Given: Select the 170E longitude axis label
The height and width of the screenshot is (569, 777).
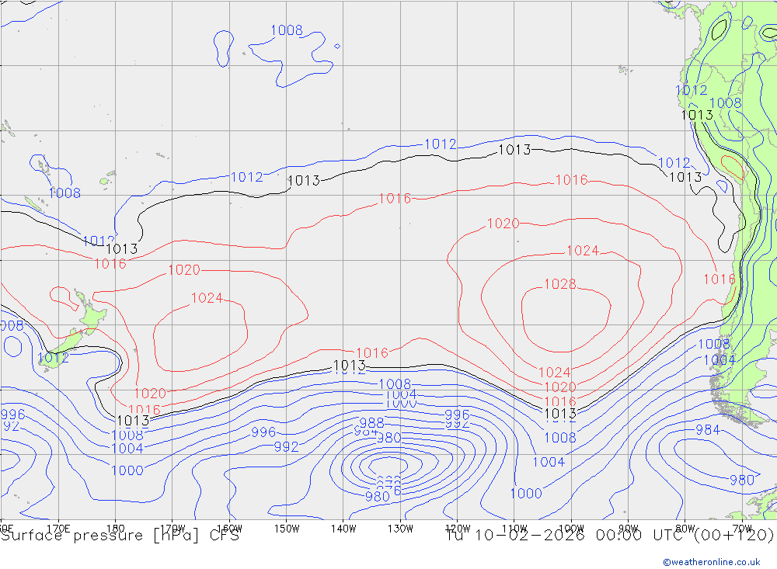Looking at the screenshot, I should pos(58,529).
